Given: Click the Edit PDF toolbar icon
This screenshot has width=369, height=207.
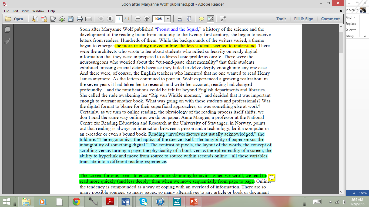Looking at the screenshot, I should [53, 19].
